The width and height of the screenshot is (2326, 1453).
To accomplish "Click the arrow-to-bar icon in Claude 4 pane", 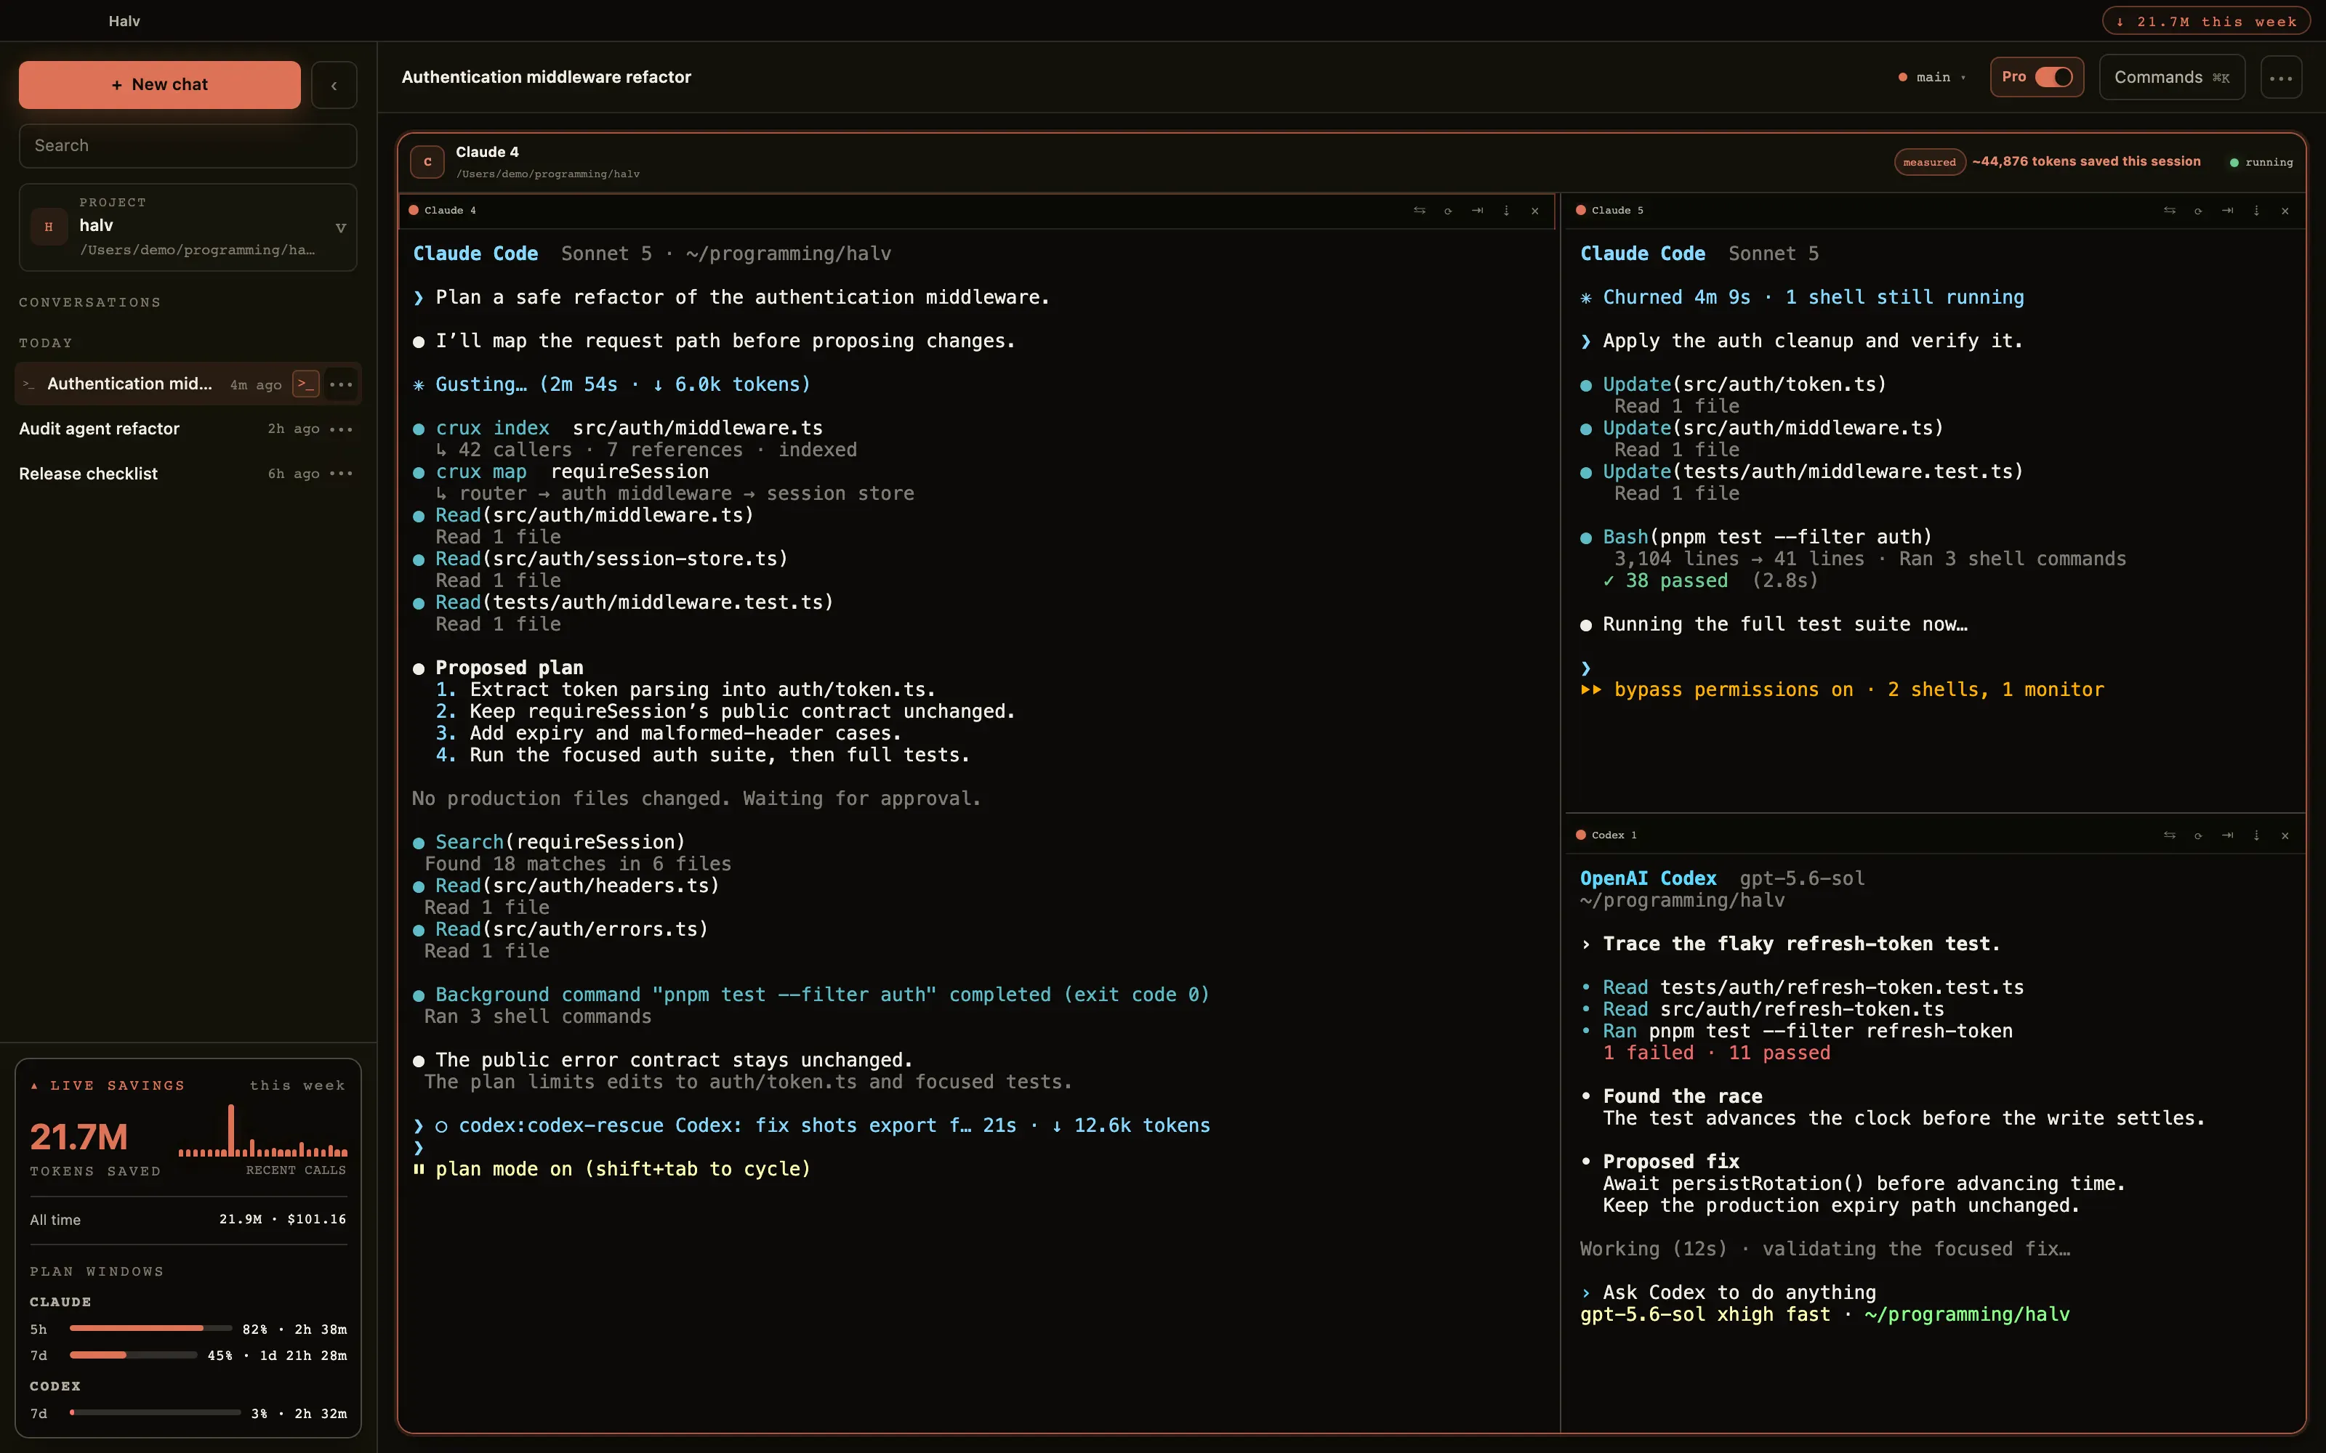I will 1477,211.
